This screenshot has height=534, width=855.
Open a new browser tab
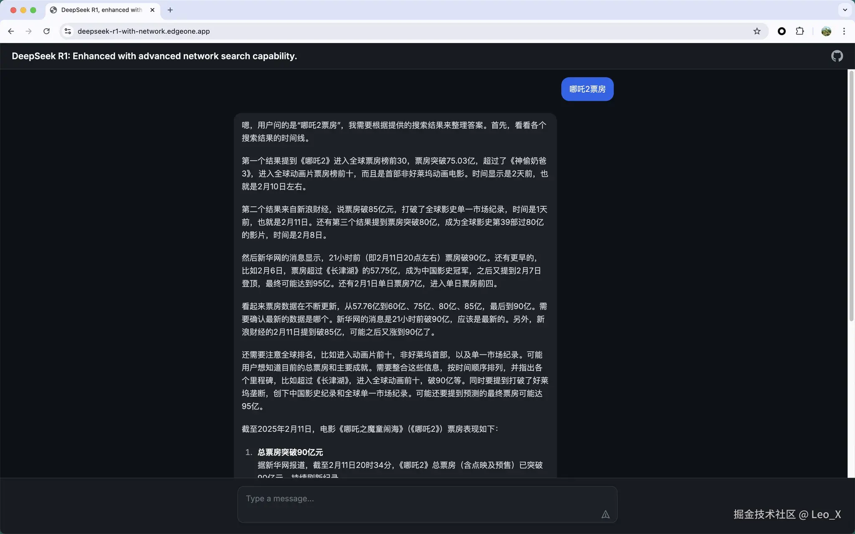coord(170,10)
